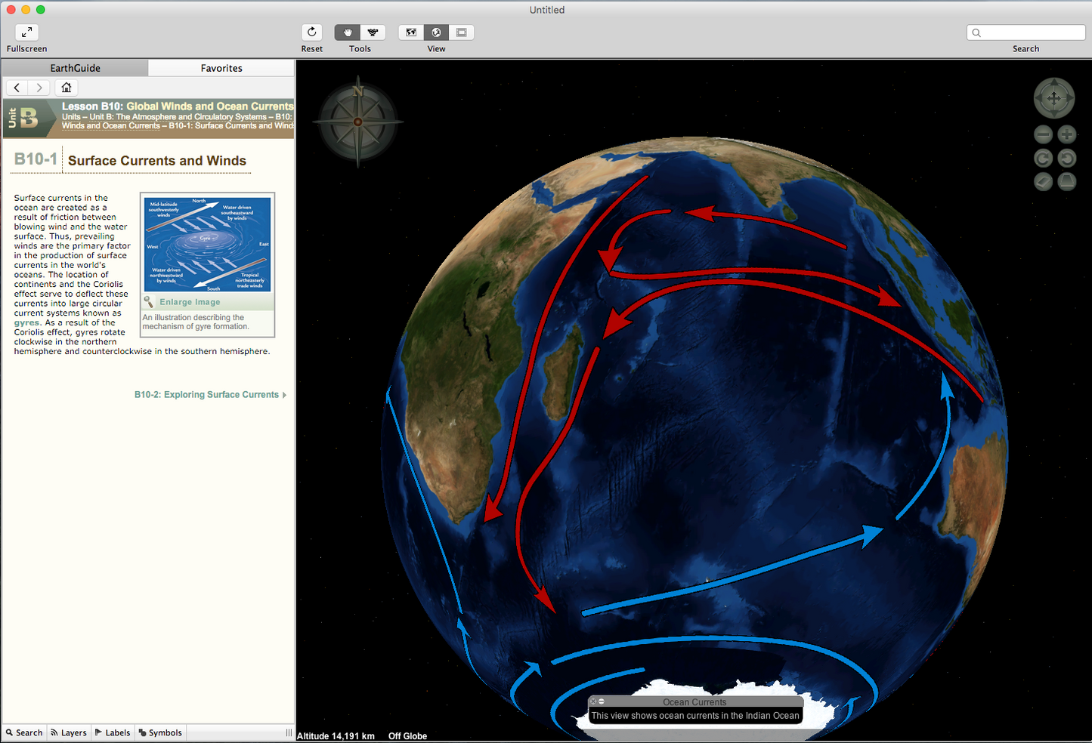Select the second tool in Tools group
This screenshot has height=743, width=1092.
(x=373, y=32)
